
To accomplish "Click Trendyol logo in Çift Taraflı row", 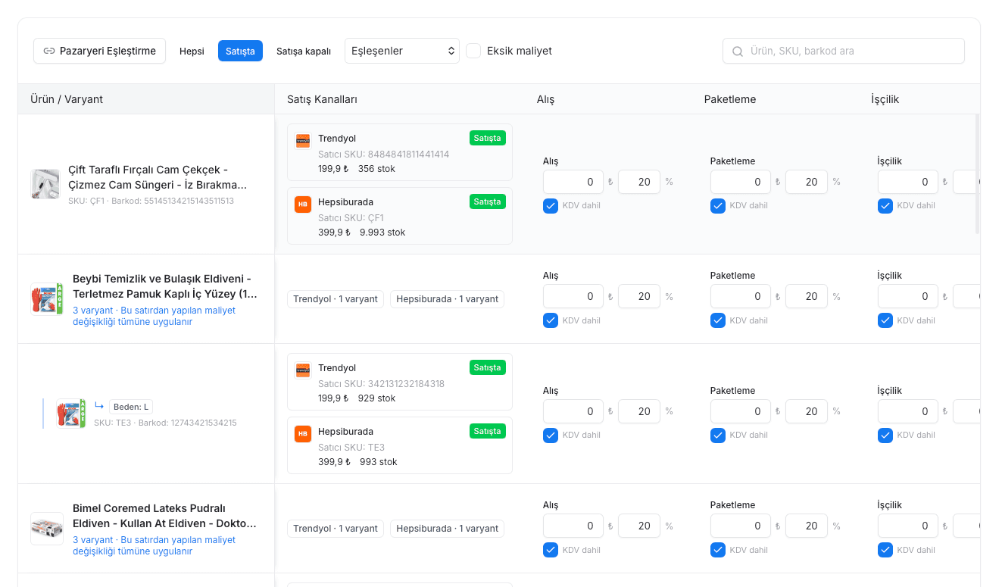I will (x=303, y=141).
